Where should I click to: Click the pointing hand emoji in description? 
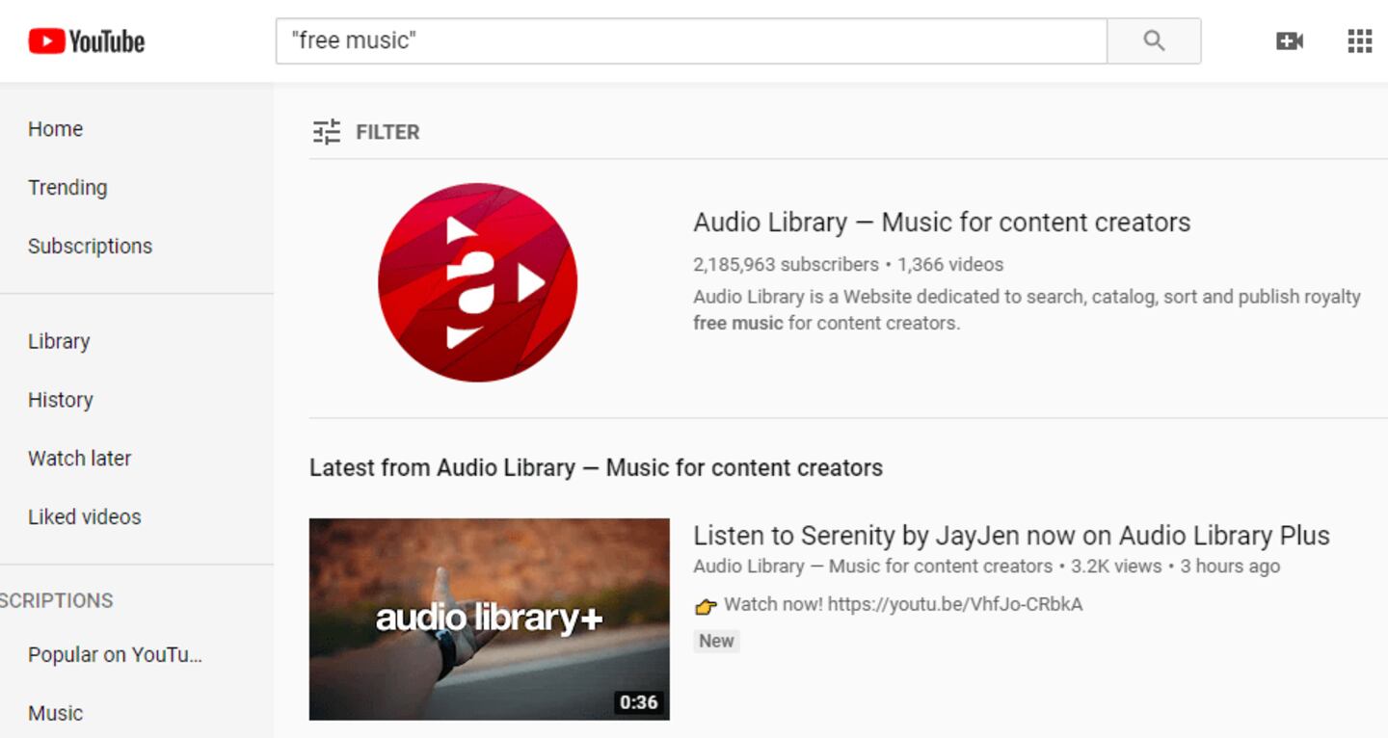[706, 606]
